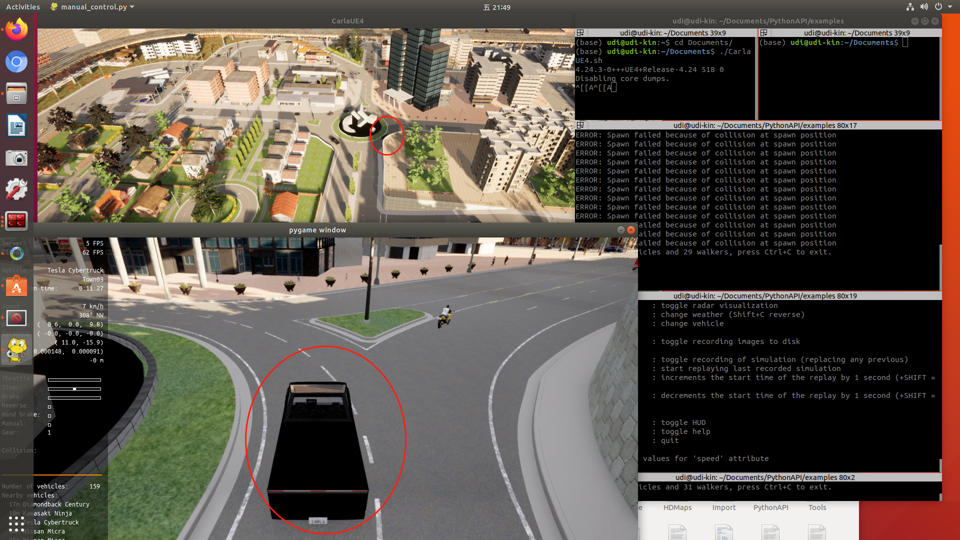Click the yellow motorcycle rider in pygame view
The height and width of the screenshot is (540, 960).
[x=444, y=316]
